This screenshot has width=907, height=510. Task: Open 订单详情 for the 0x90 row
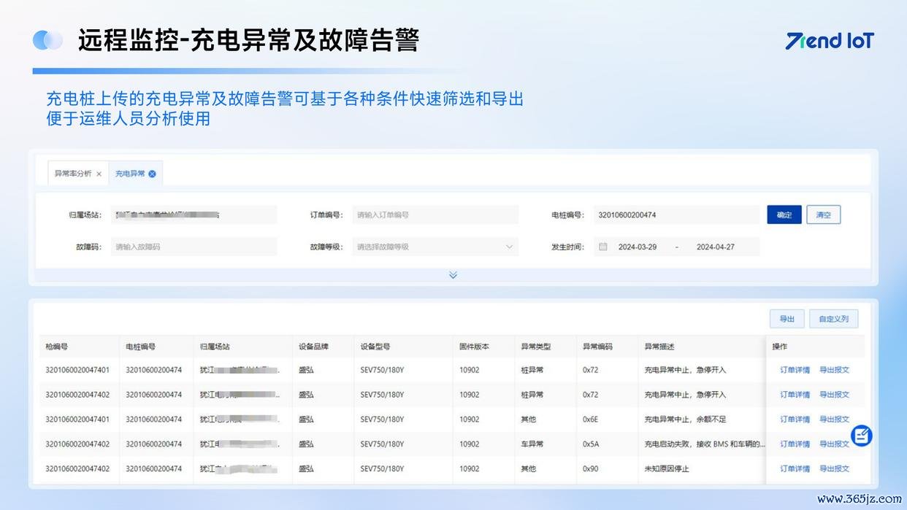(795, 469)
